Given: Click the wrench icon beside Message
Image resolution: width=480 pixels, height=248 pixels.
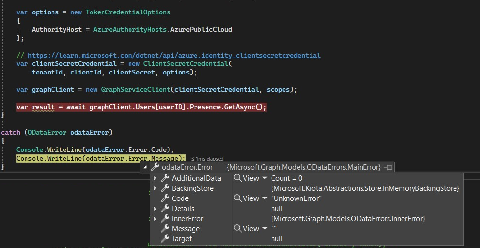Looking at the screenshot, I should tap(165, 228).
